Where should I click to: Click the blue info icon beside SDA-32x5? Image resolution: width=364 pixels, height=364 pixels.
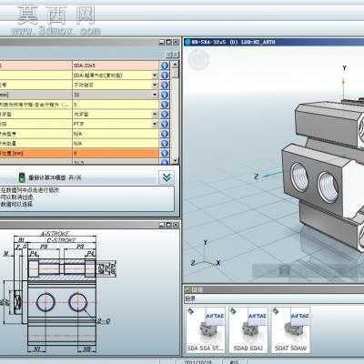(165, 66)
